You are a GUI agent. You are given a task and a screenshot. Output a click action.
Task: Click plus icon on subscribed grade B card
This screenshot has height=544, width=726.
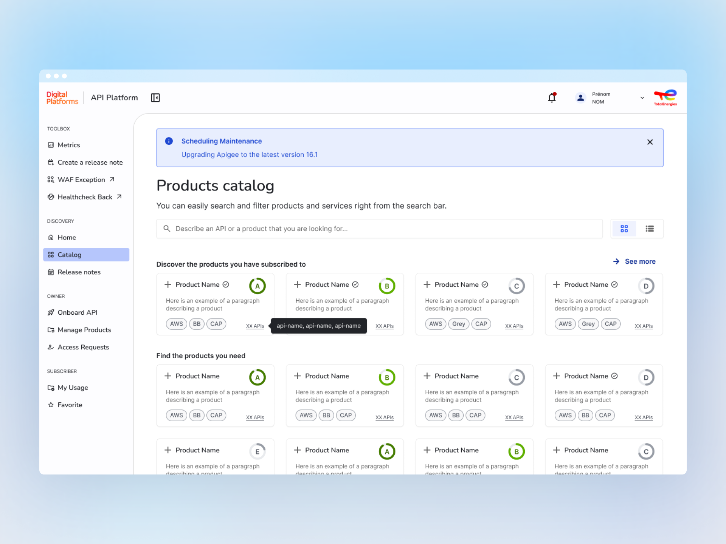(298, 284)
